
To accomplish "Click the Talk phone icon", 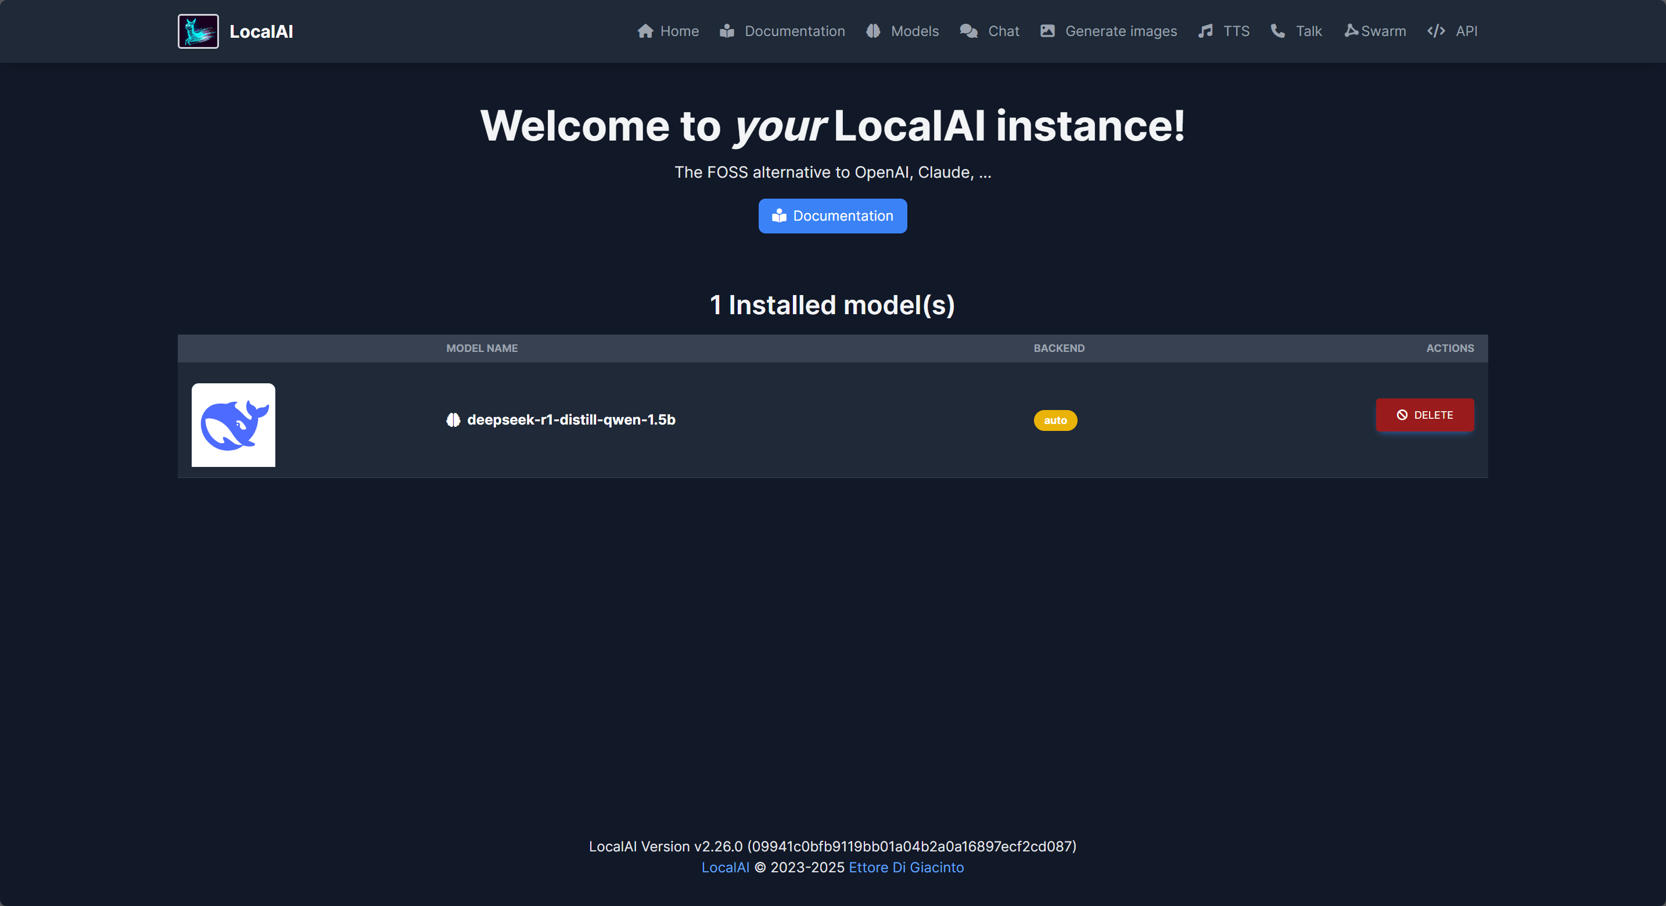I will tap(1277, 30).
